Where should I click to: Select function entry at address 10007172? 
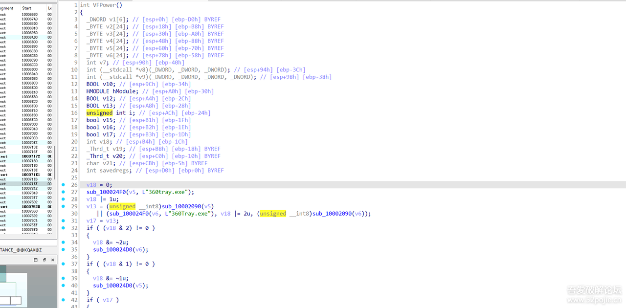(x=30, y=156)
